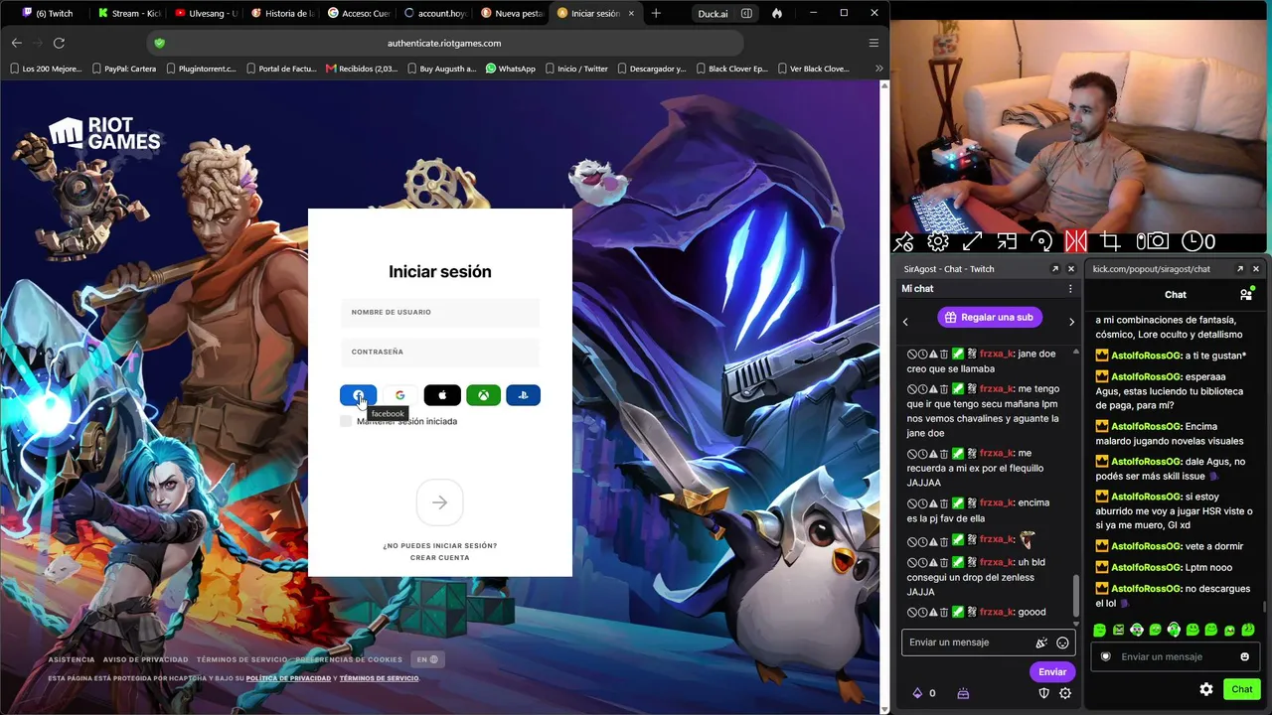Switch to the 'Historia de la' tab

coord(282,14)
